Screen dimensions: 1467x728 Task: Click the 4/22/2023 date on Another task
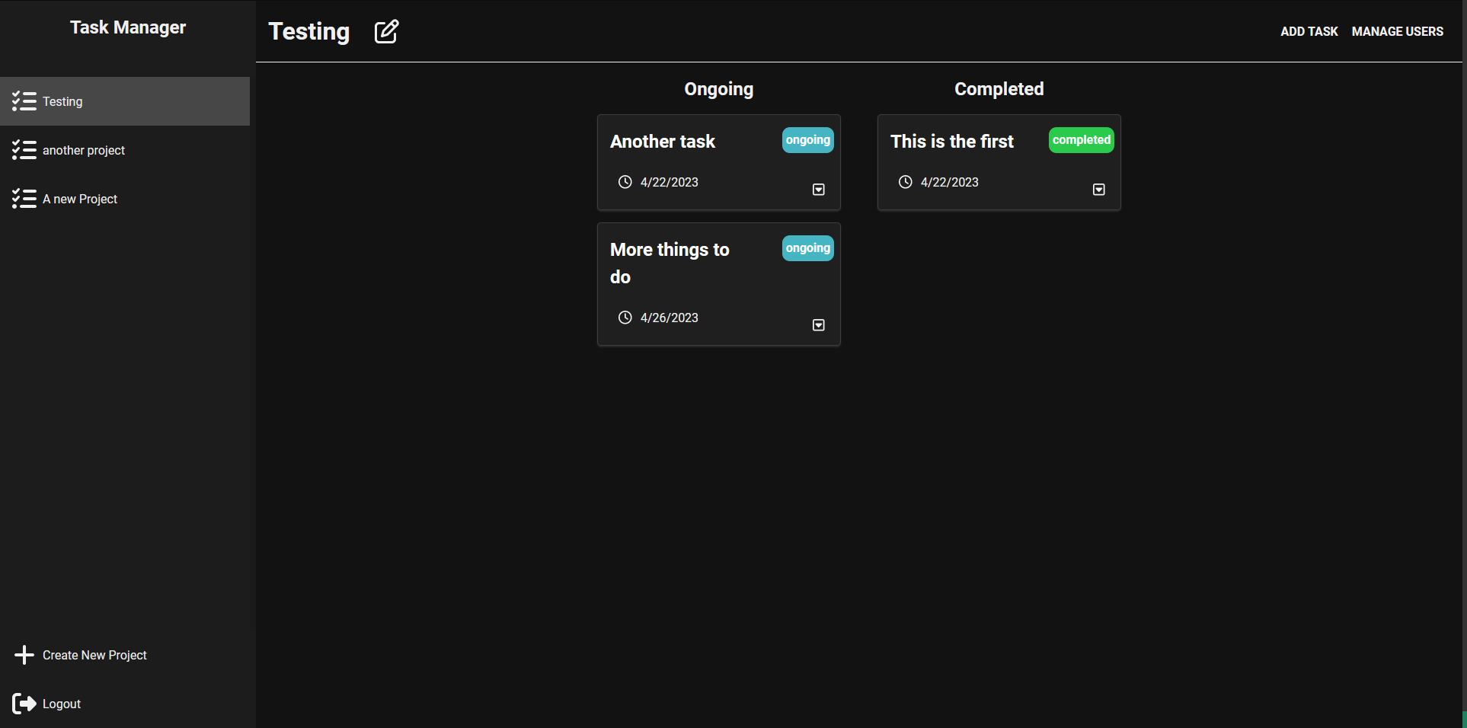[x=670, y=182]
